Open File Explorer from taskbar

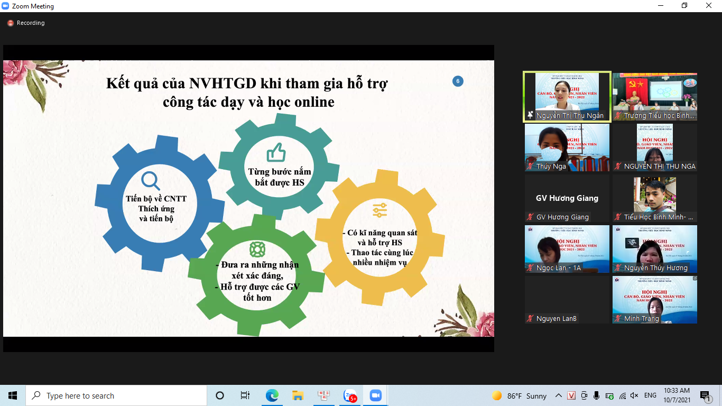tap(298, 395)
